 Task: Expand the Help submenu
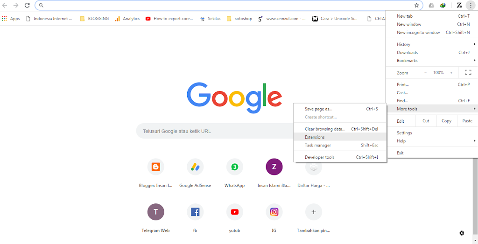tap(432, 141)
